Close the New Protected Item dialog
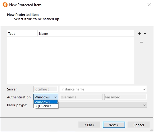This screenshot has height=132, width=154. (x=149, y=5)
